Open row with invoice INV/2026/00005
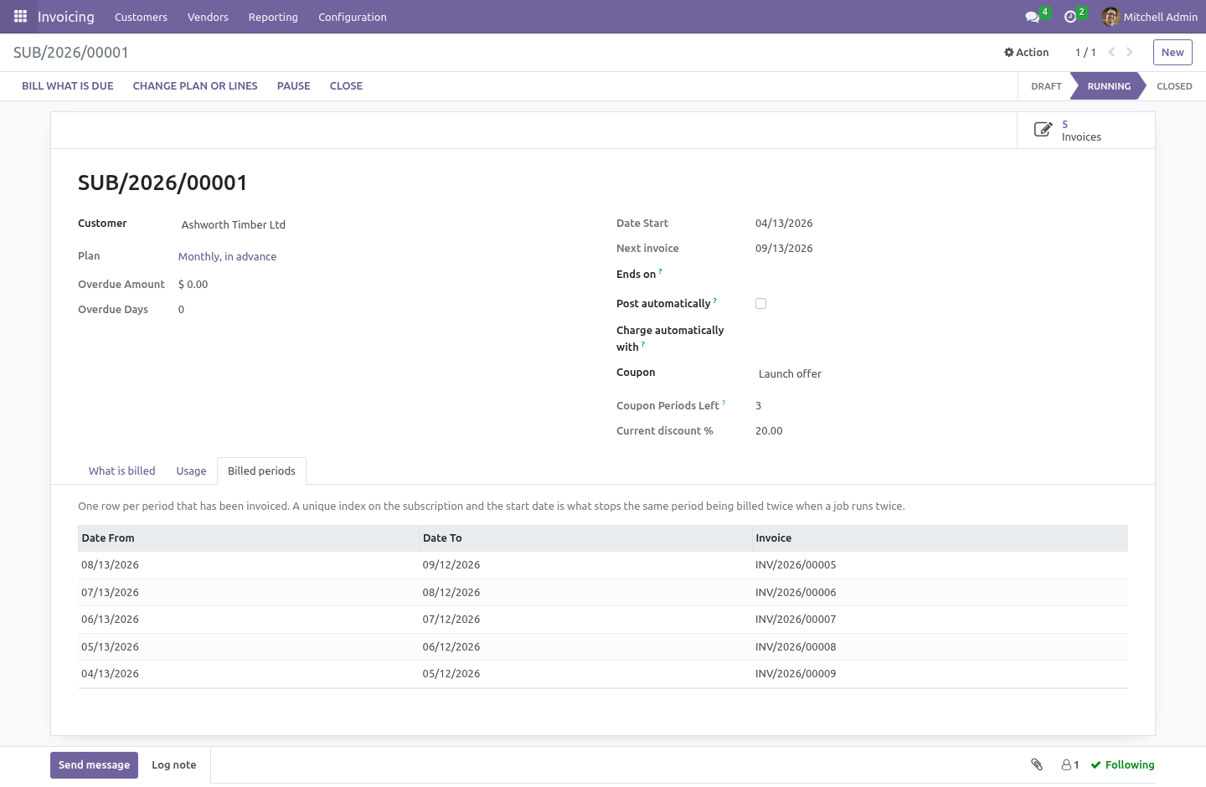This screenshot has height=787, width=1206. point(603,565)
